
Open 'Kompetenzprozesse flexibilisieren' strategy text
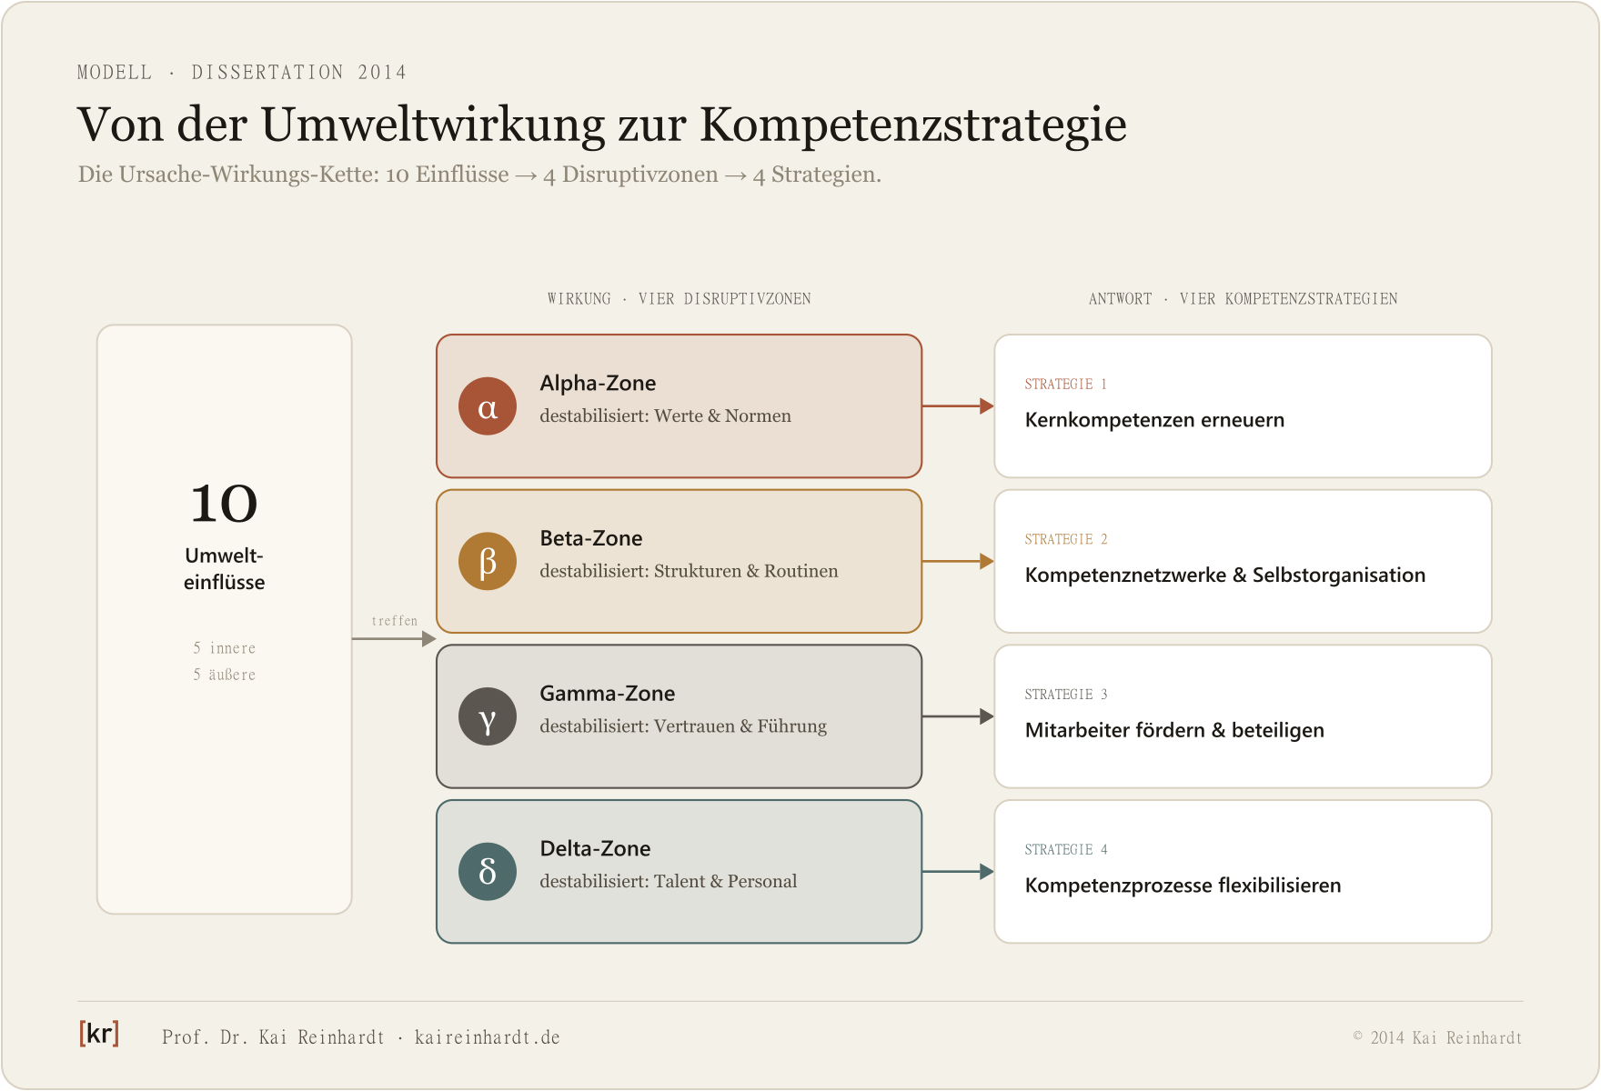(x=1183, y=886)
